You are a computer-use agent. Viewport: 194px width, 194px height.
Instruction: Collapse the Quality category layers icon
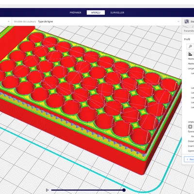click(190, 54)
